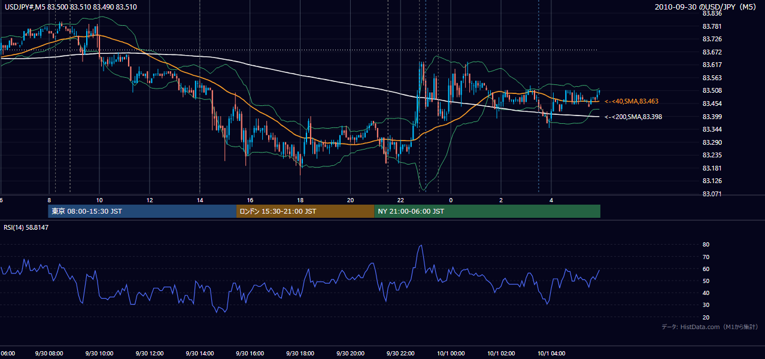
Task: Click the 9/30 08:00 time label
Action: click(49, 354)
